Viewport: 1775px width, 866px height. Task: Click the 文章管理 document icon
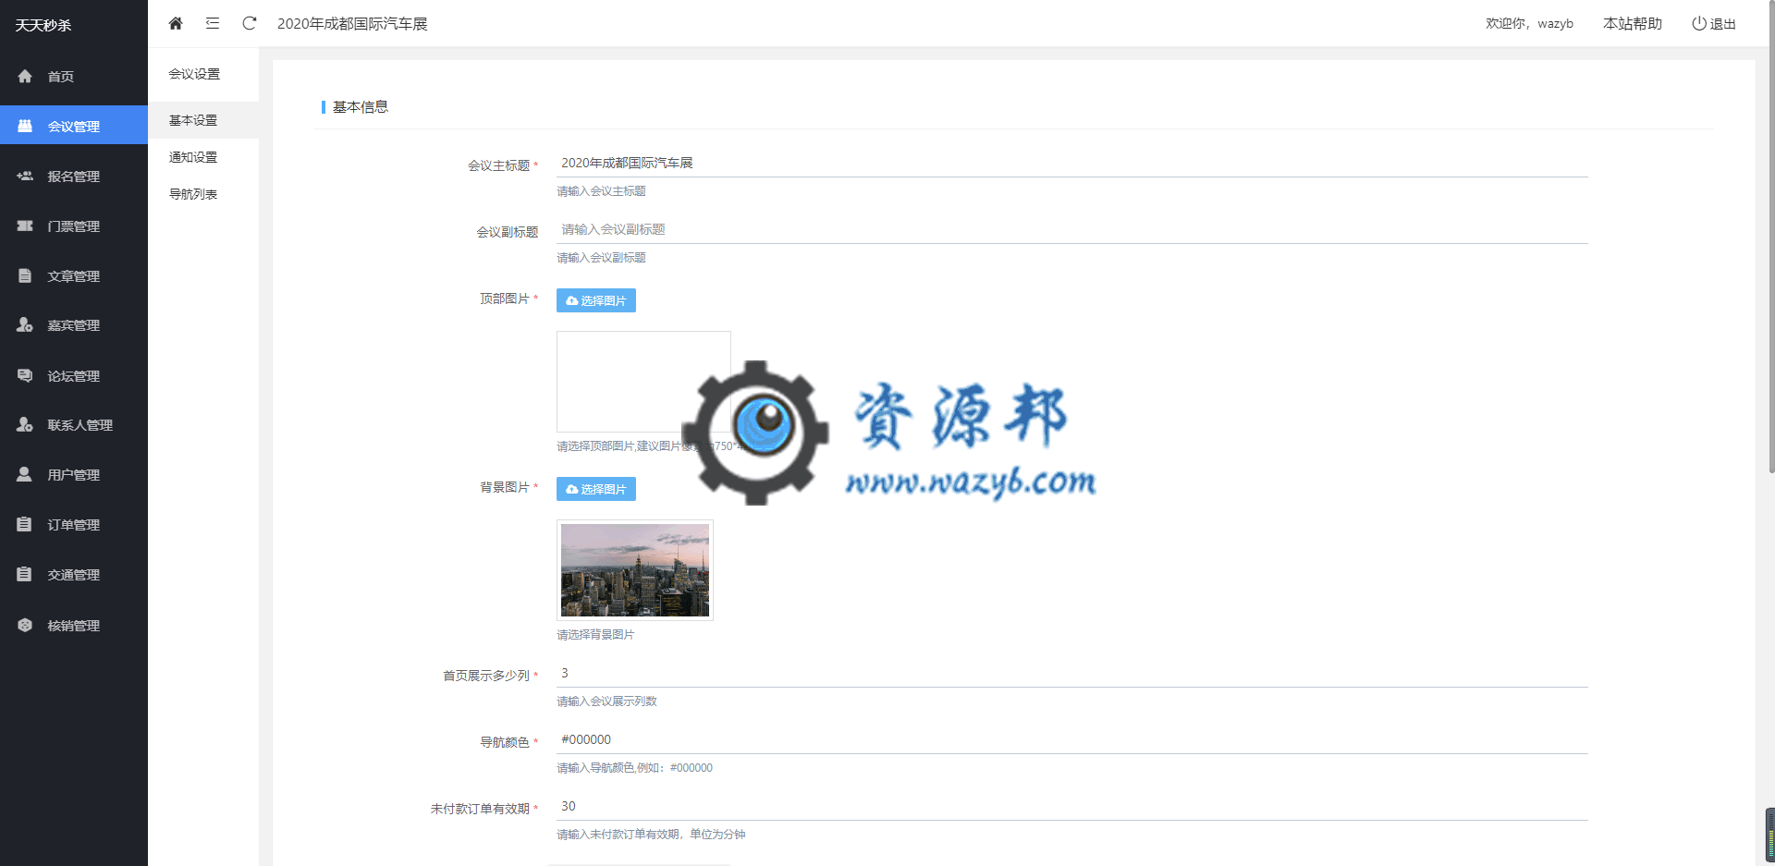tap(25, 275)
